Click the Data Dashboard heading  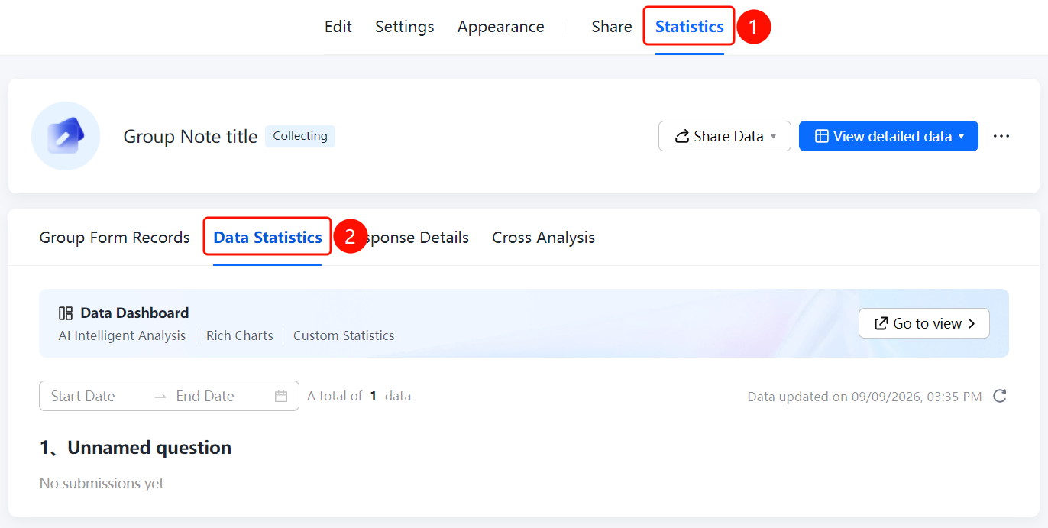(134, 313)
